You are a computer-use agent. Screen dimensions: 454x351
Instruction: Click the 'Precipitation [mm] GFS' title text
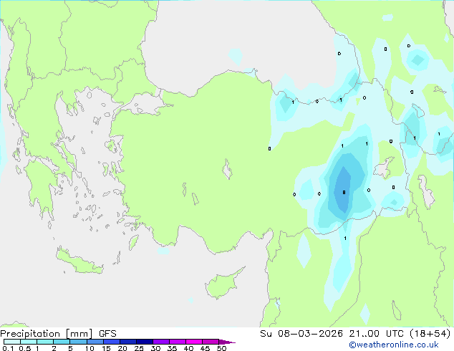click(58, 334)
